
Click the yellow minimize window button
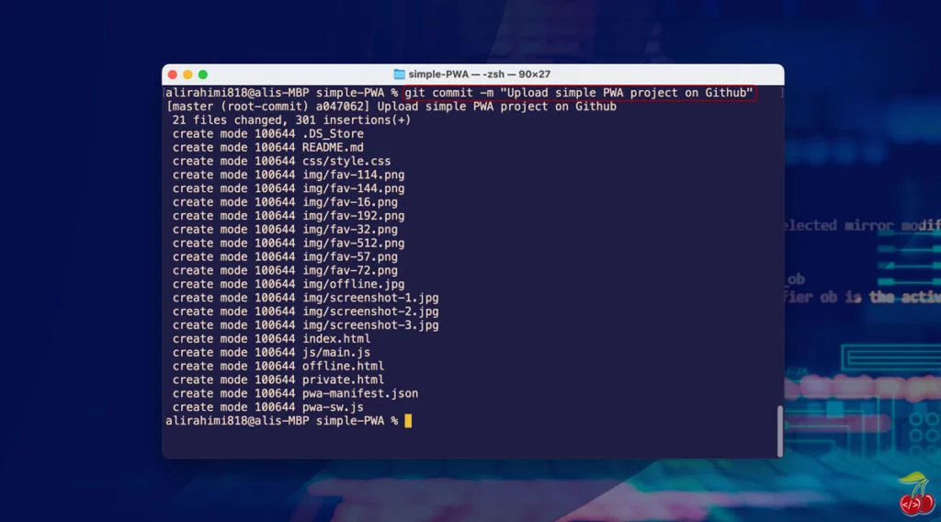point(187,74)
